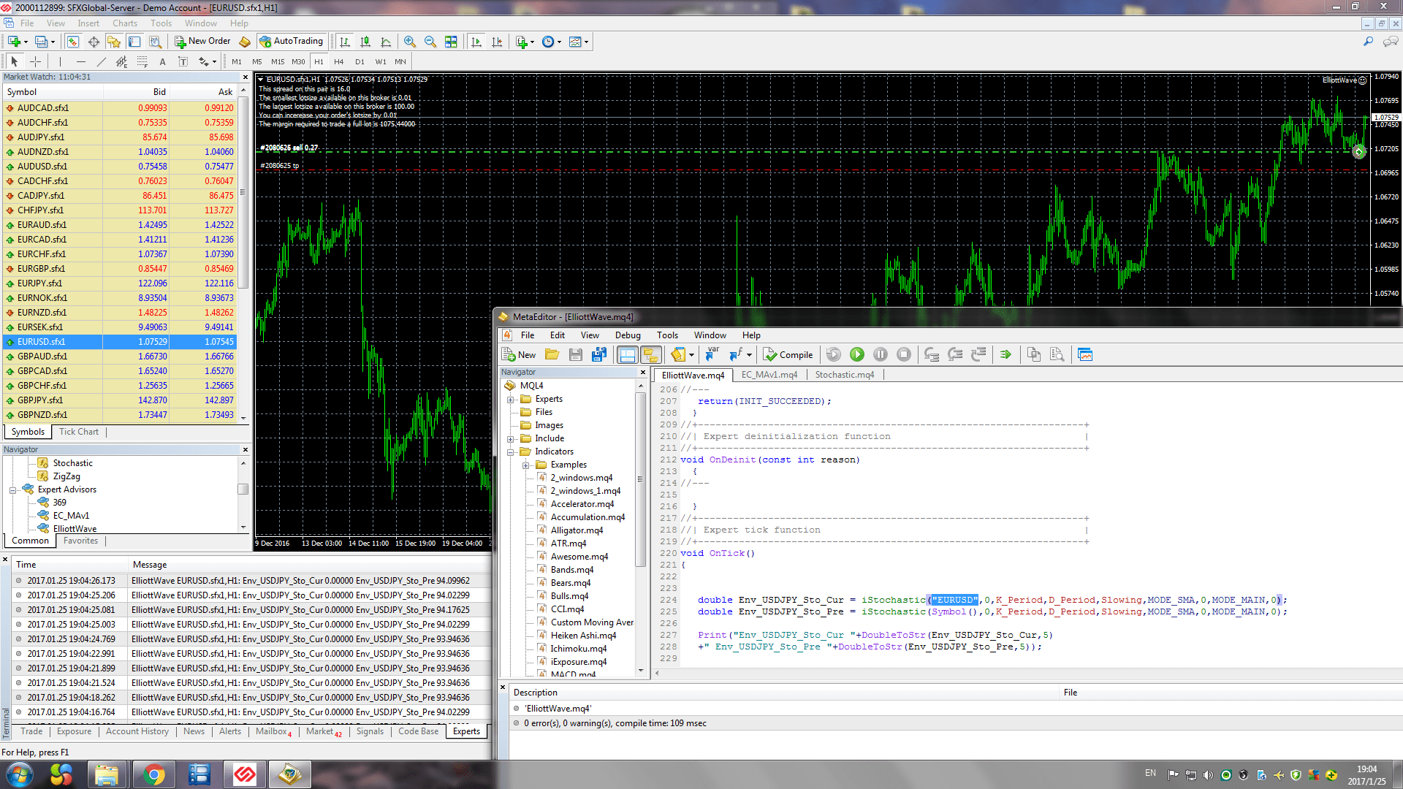This screenshot has width=1403, height=789.
Task: Collapse the Indicators folder node
Action: pyautogui.click(x=511, y=452)
